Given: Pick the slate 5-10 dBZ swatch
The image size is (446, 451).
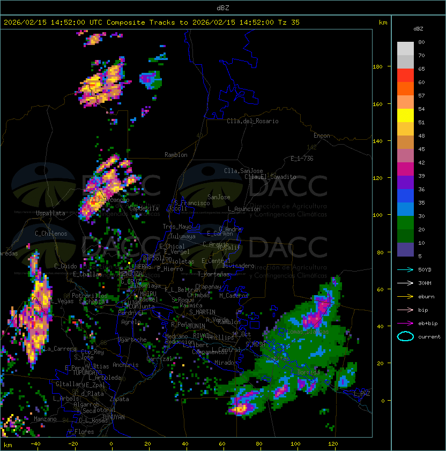Looking at the screenshot, I should click(405, 250).
